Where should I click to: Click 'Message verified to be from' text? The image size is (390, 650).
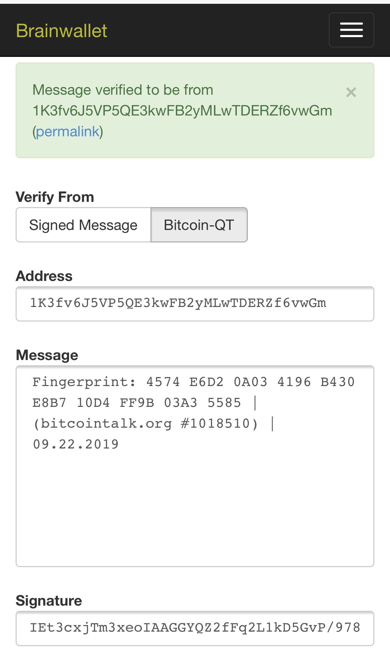(x=123, y=90)
